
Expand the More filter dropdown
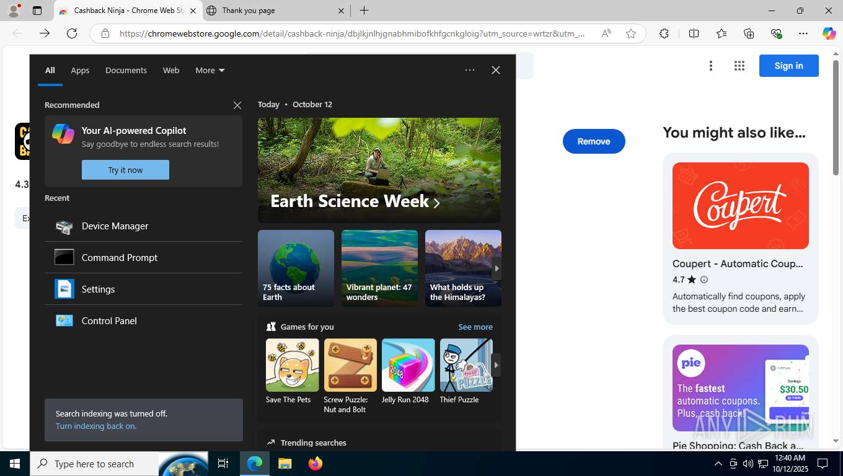point(210,70)
